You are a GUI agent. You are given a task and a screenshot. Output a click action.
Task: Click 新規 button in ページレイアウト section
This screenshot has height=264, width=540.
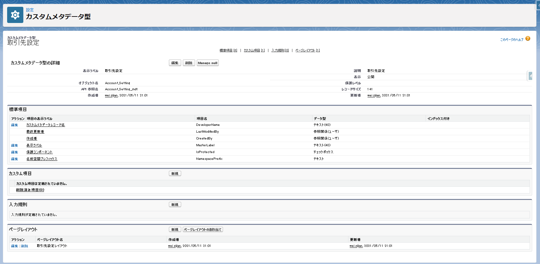(175, 229)
